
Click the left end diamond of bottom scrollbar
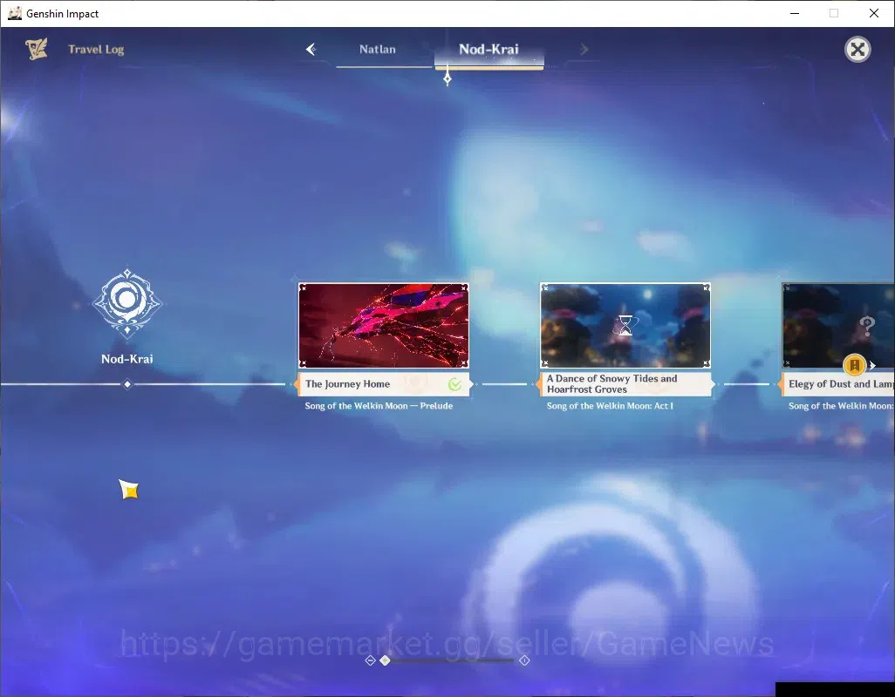coord(370,660)
